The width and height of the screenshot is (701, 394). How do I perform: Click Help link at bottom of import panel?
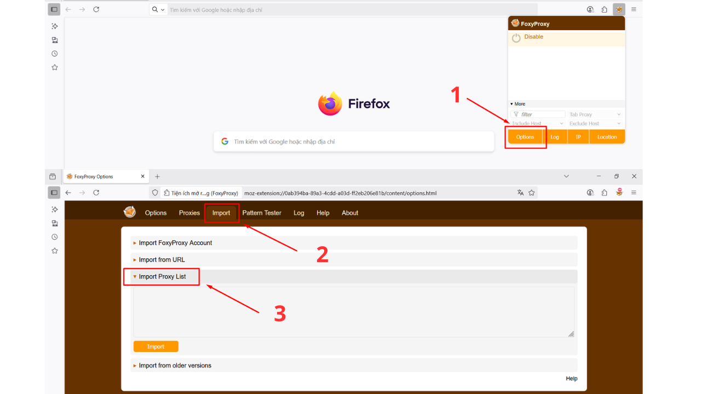click(572, 379)
